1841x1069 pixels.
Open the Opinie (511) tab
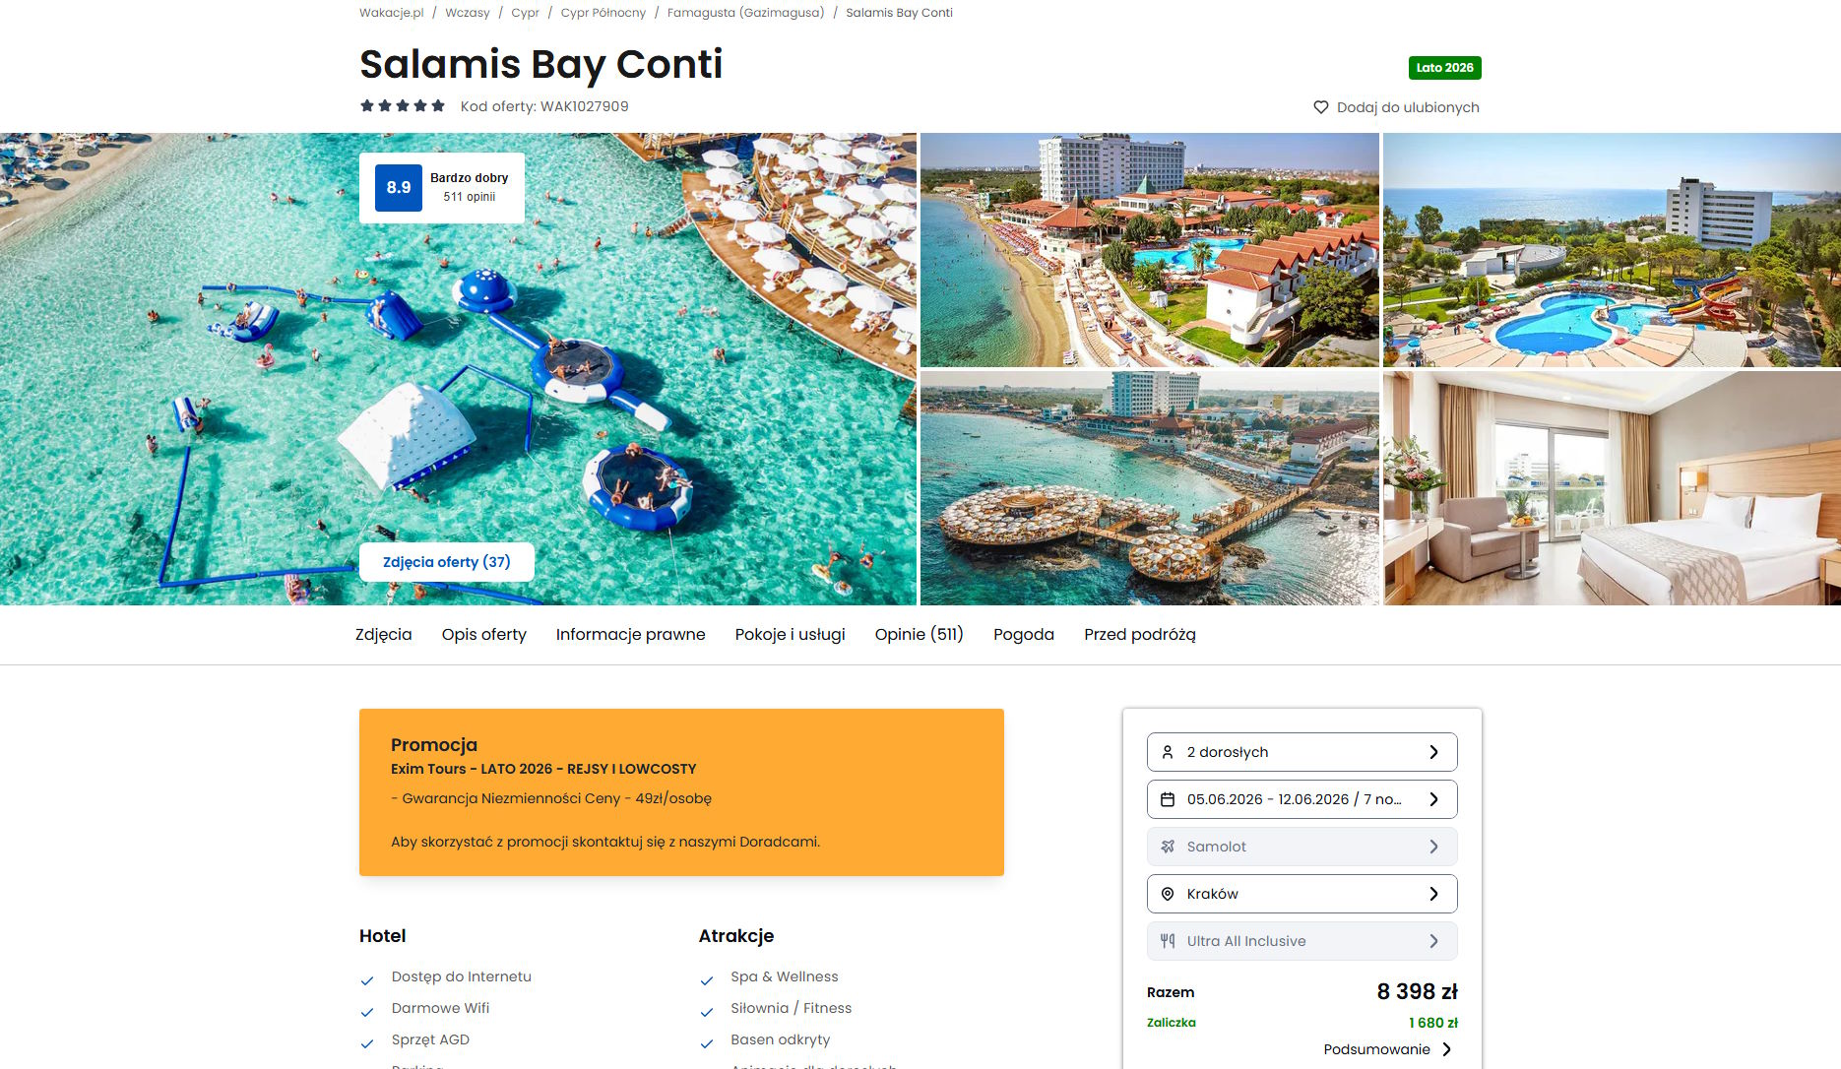pyautogui.click(x=920, y=635)
